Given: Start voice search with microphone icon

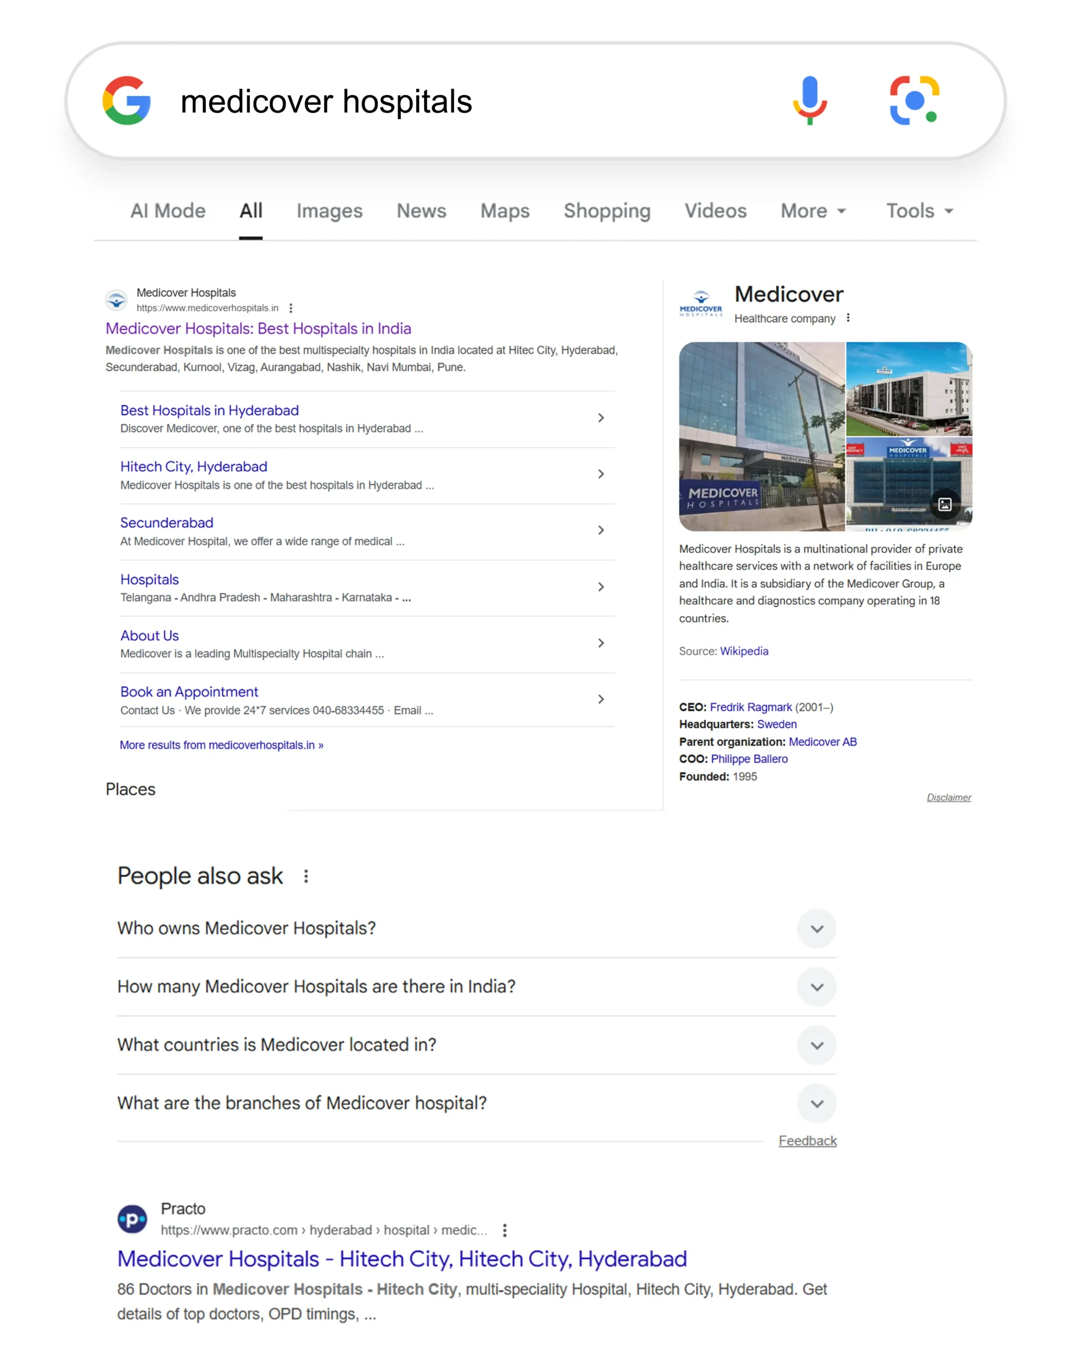Looking at the screenshot, I should (x=810, y=101).
